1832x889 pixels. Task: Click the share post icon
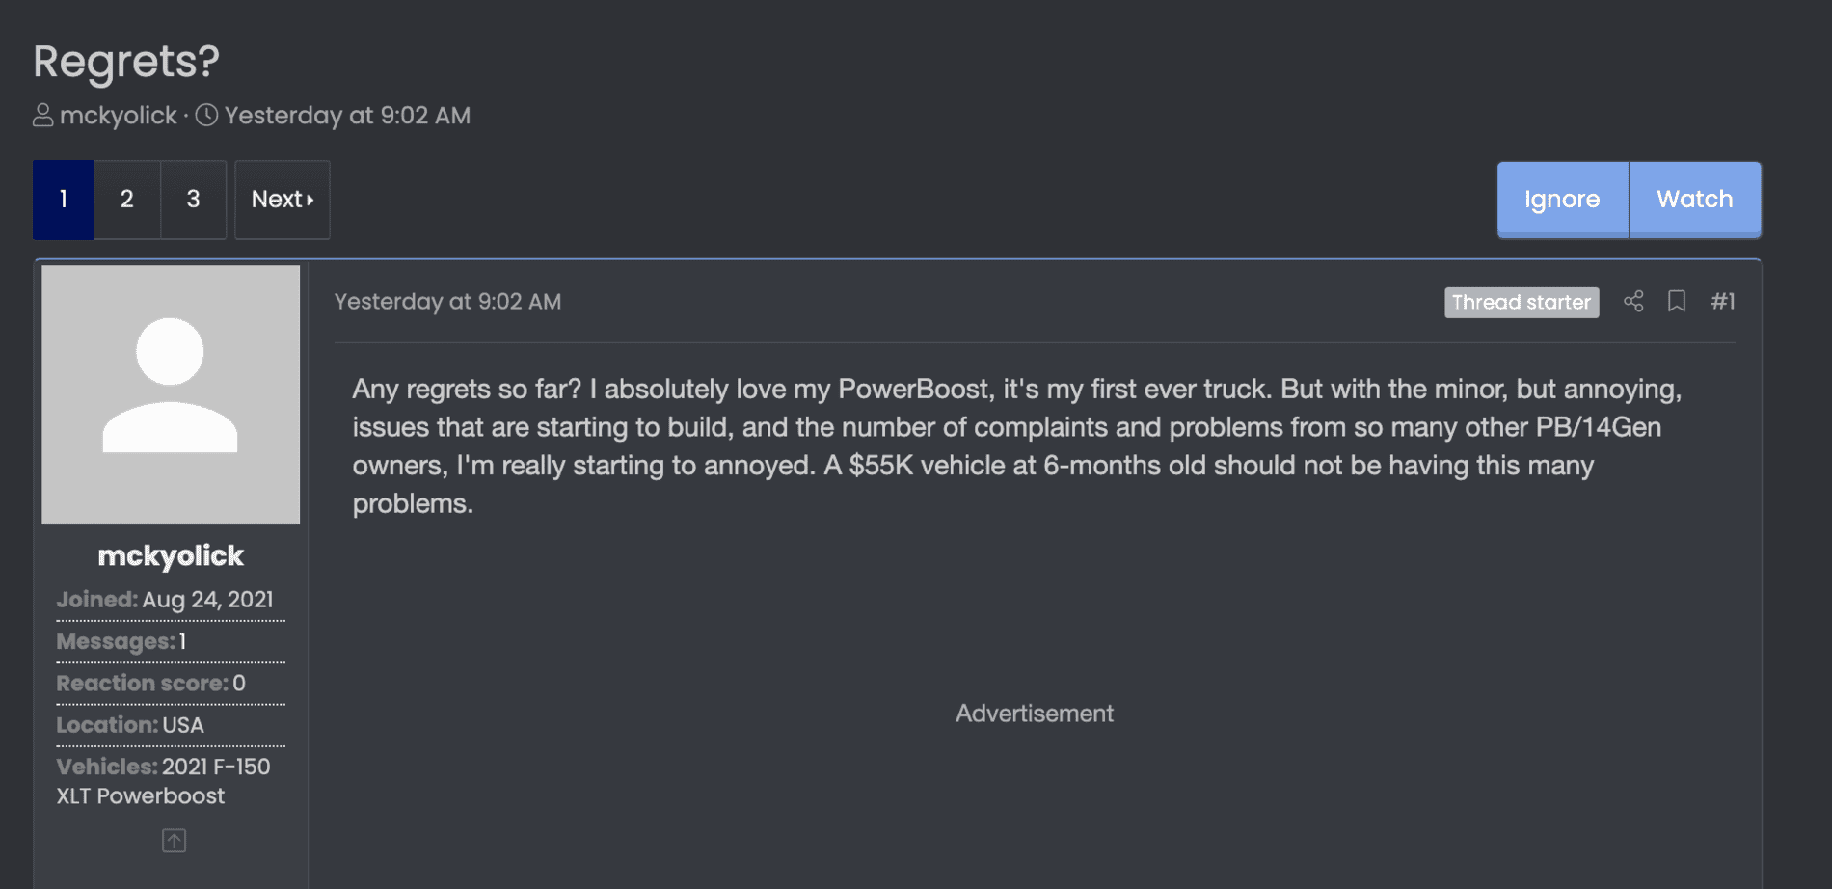click(1633, 301)
